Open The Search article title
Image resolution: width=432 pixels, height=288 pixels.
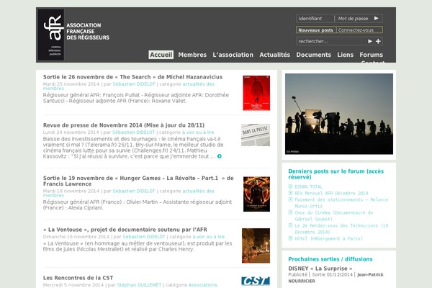pyautogui.click(x=132, y=77)
